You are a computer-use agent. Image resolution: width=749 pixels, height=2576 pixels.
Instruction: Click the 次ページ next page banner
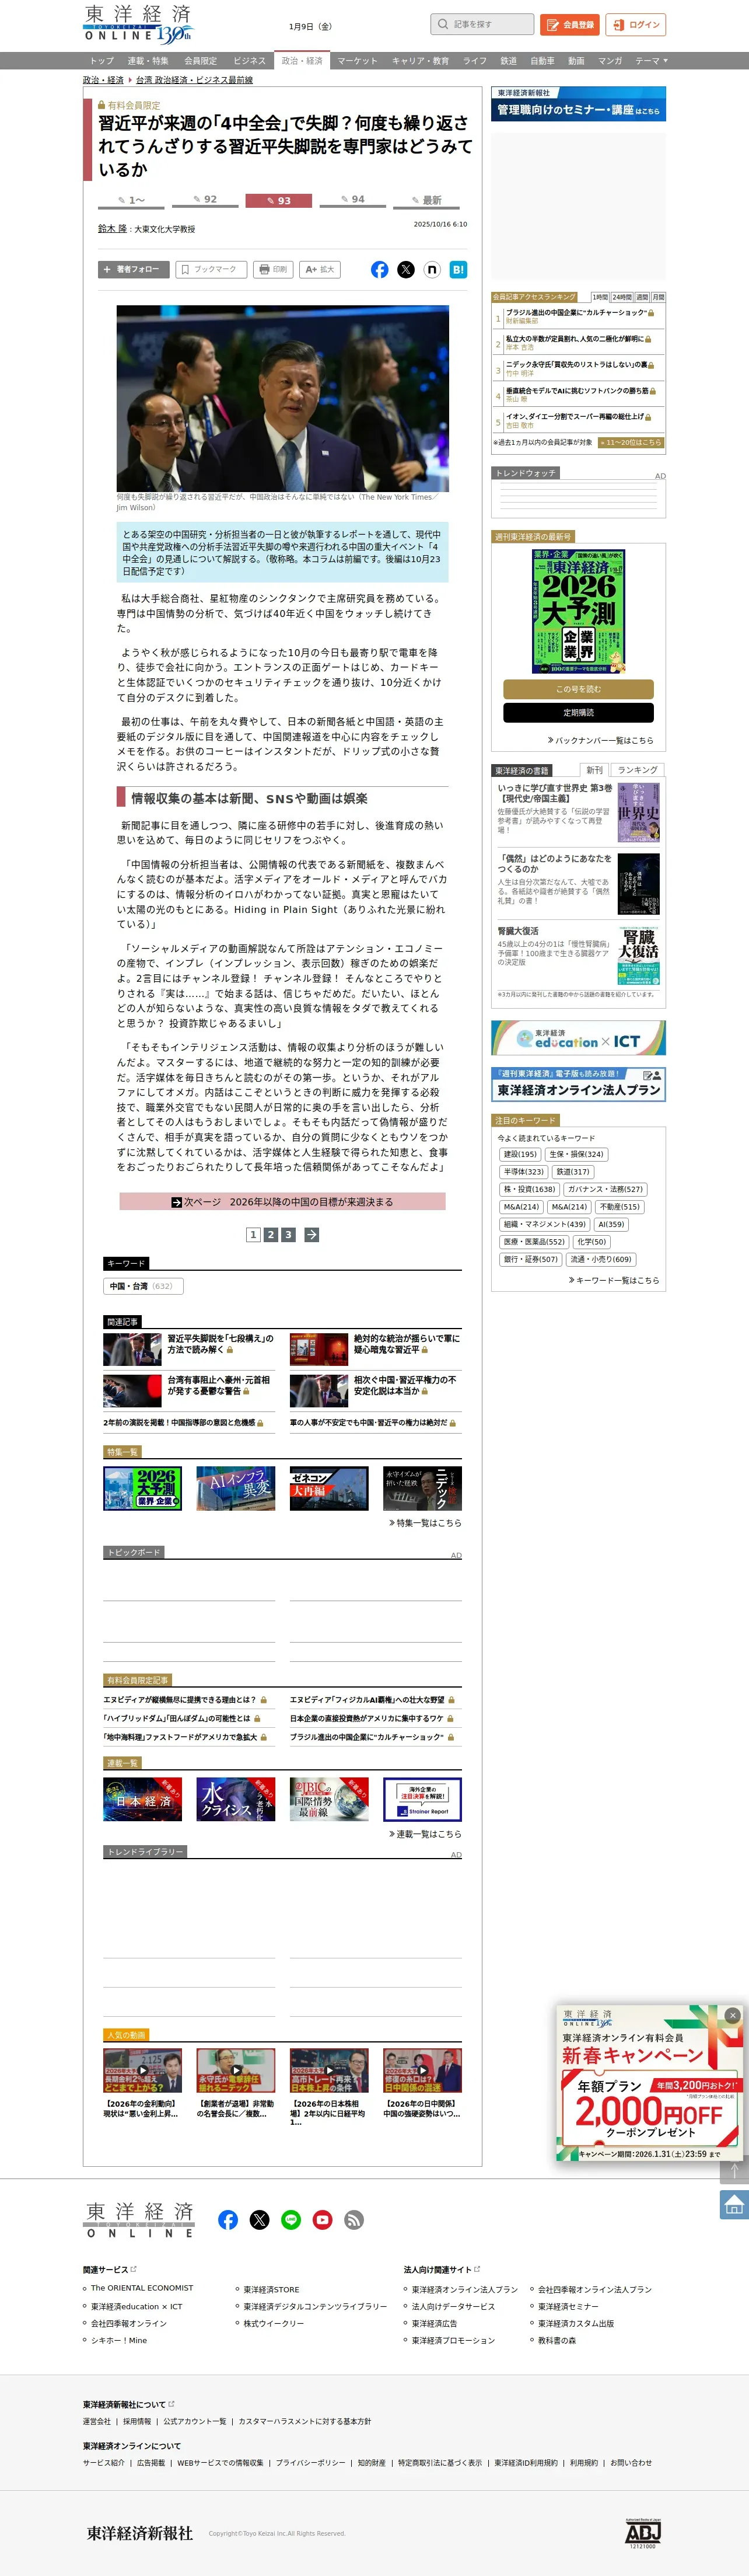coord(282,1201)
